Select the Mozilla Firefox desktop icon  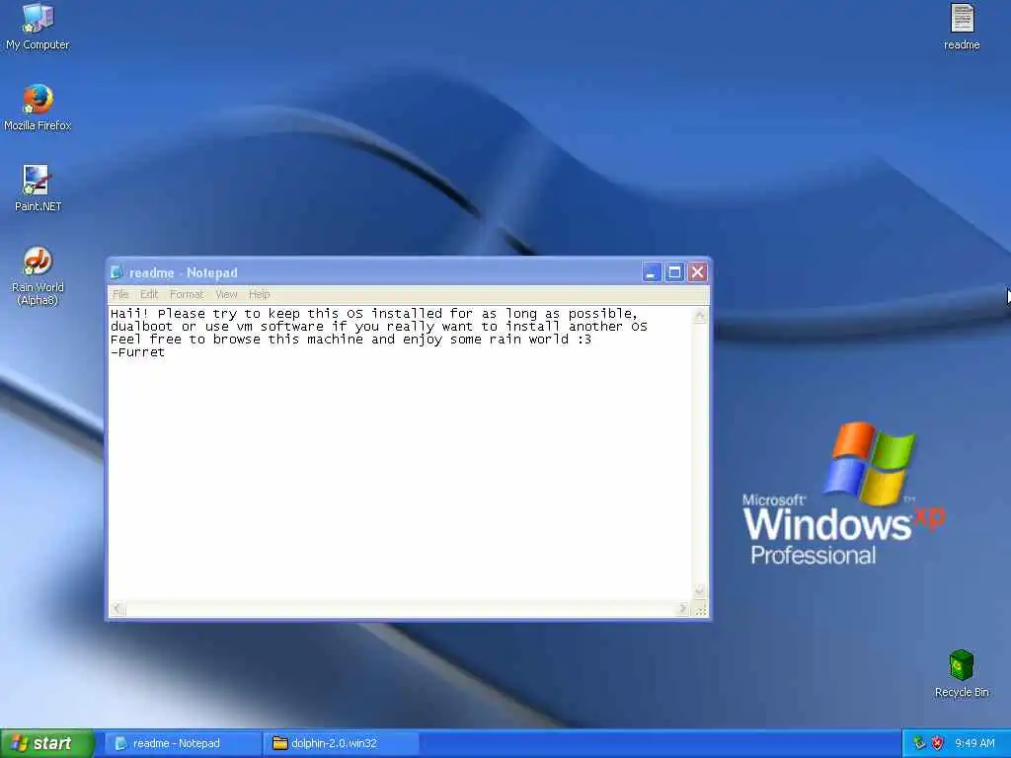click(x=38, y=107)
